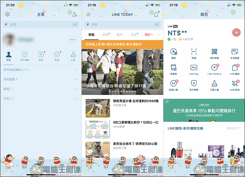Expand the 您可能認識的人 section
Image resolution: width=245 pixels, height=177 pixels.
pos(41,70)
